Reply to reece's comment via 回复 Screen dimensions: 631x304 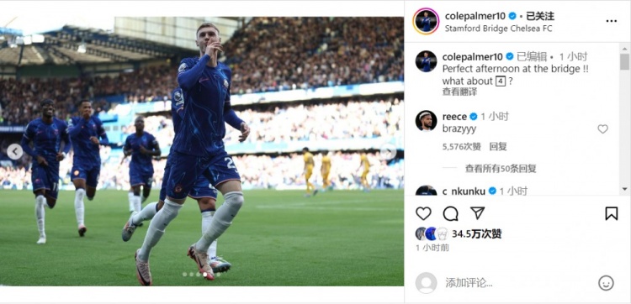(498, 147)
